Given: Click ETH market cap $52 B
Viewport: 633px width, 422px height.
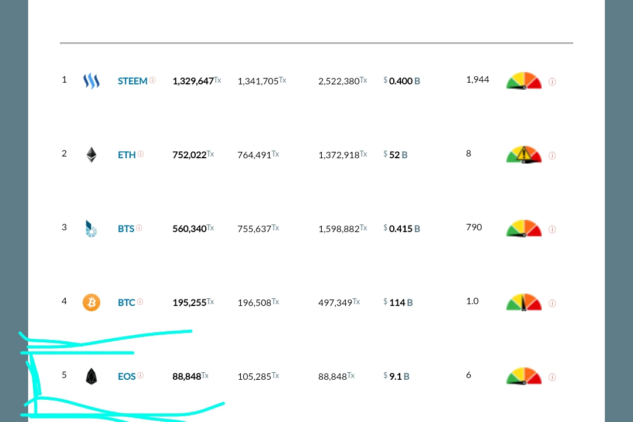Looking at the screenshot, I should 395,155.
